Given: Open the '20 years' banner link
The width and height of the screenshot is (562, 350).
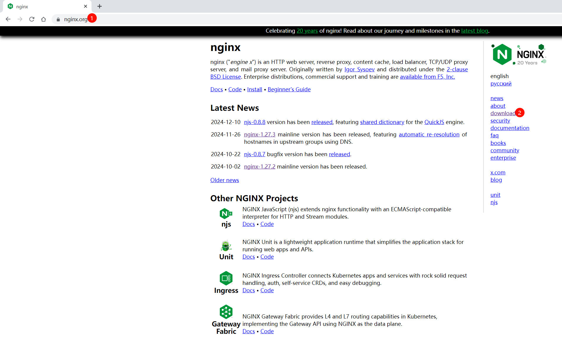Looking at the screenshot, I should [x=307, y=31].
